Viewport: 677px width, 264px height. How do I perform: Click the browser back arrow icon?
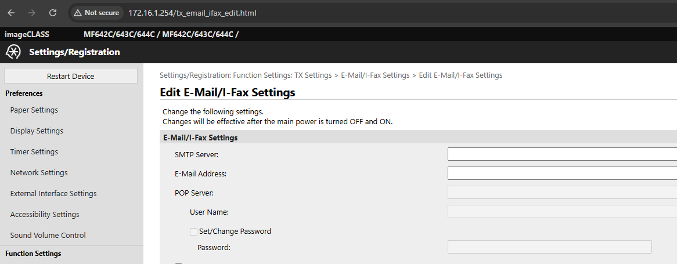pyautogui.click(x=11, y=13)
